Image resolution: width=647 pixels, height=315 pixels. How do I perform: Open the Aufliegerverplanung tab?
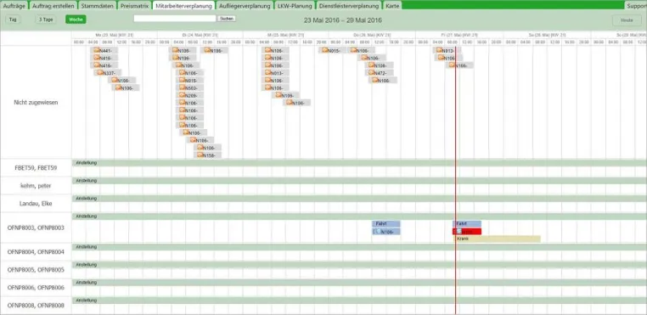click(x=245, y=6)
